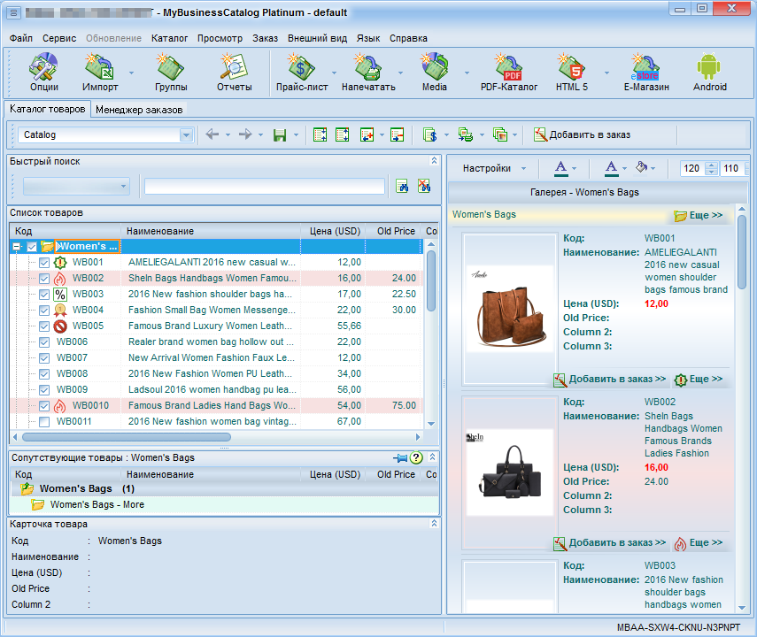Open the Файл menu

[20, 38]
